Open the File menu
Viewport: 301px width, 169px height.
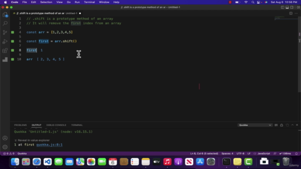point(24,2)
